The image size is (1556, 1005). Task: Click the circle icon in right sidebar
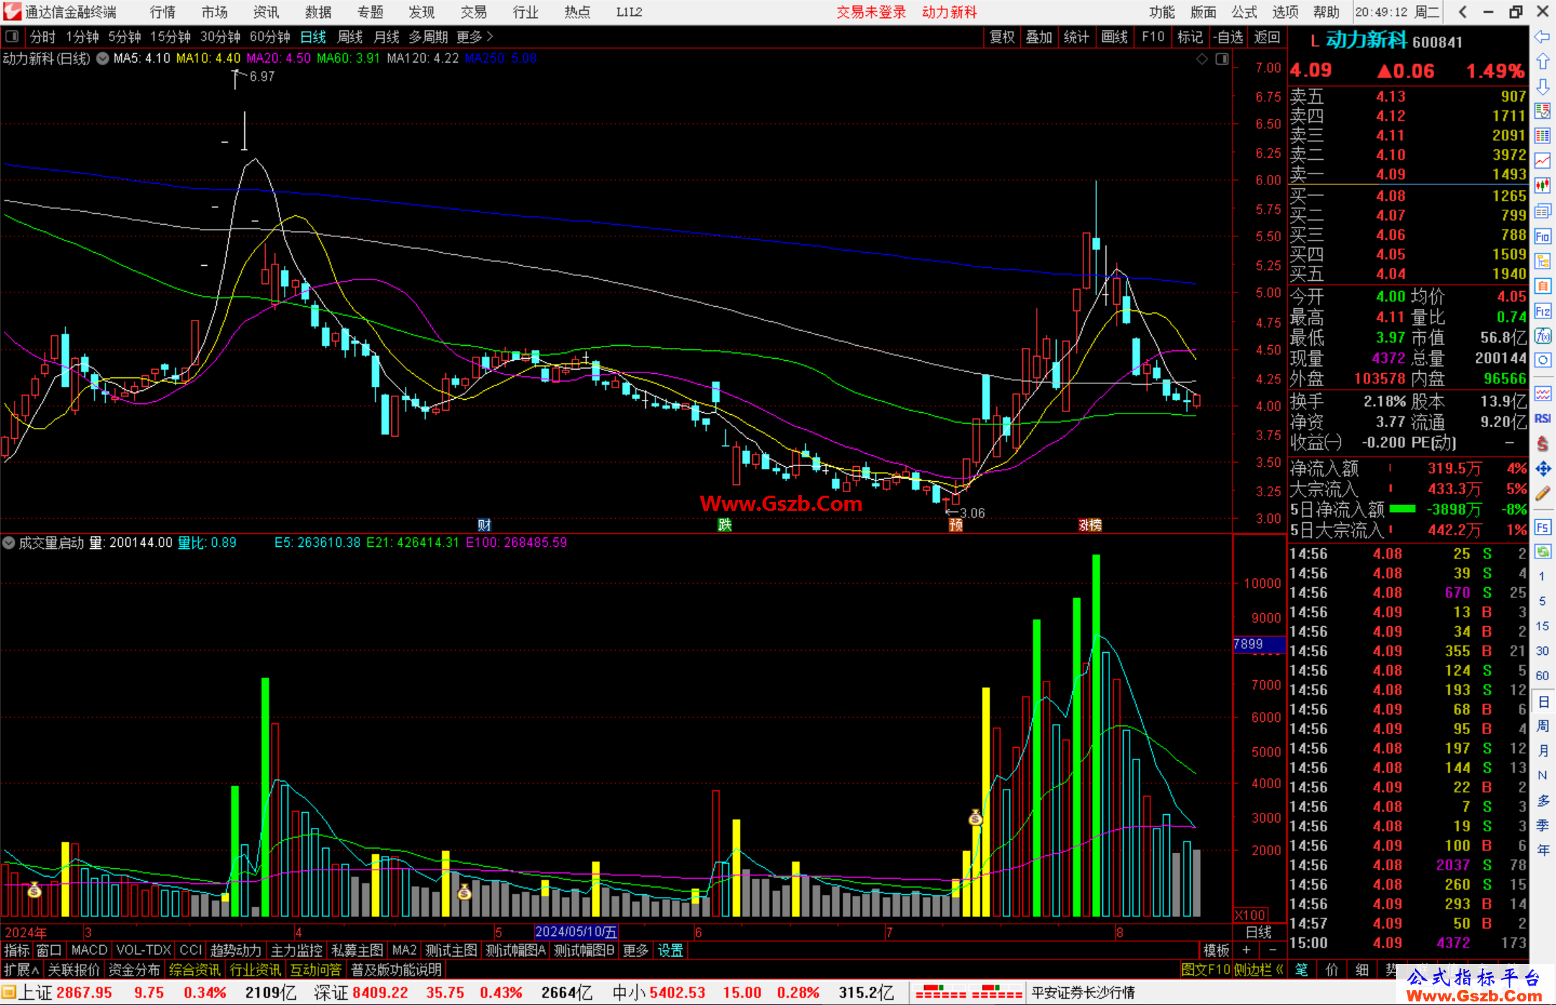click(x=1542, y=360)
